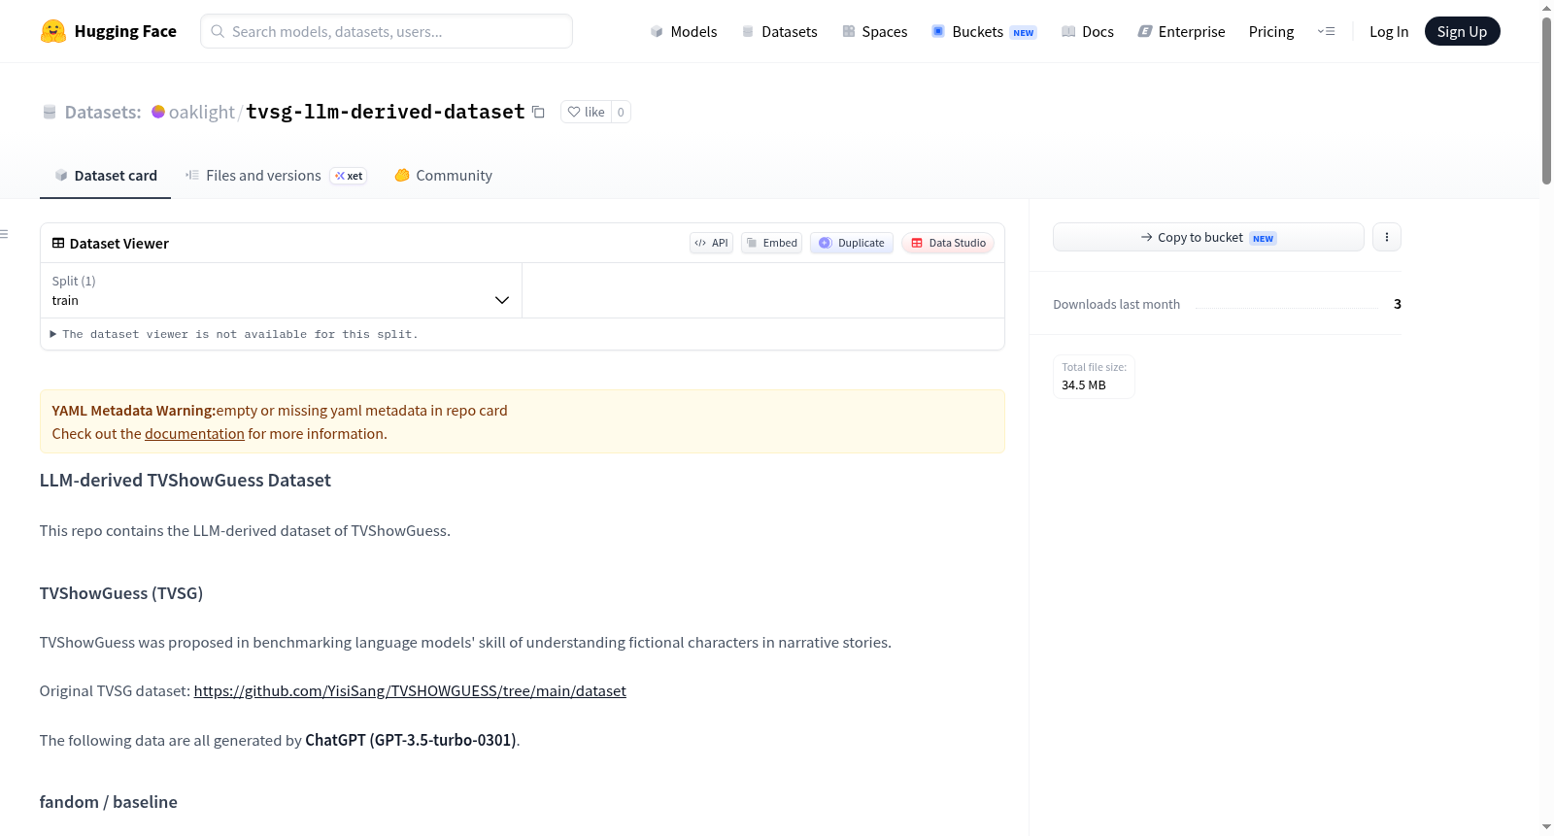The height and width of the screenshot is (836, 1554).
Task: Open the left sidebar table of contents icon
Action: coord(5,234)
